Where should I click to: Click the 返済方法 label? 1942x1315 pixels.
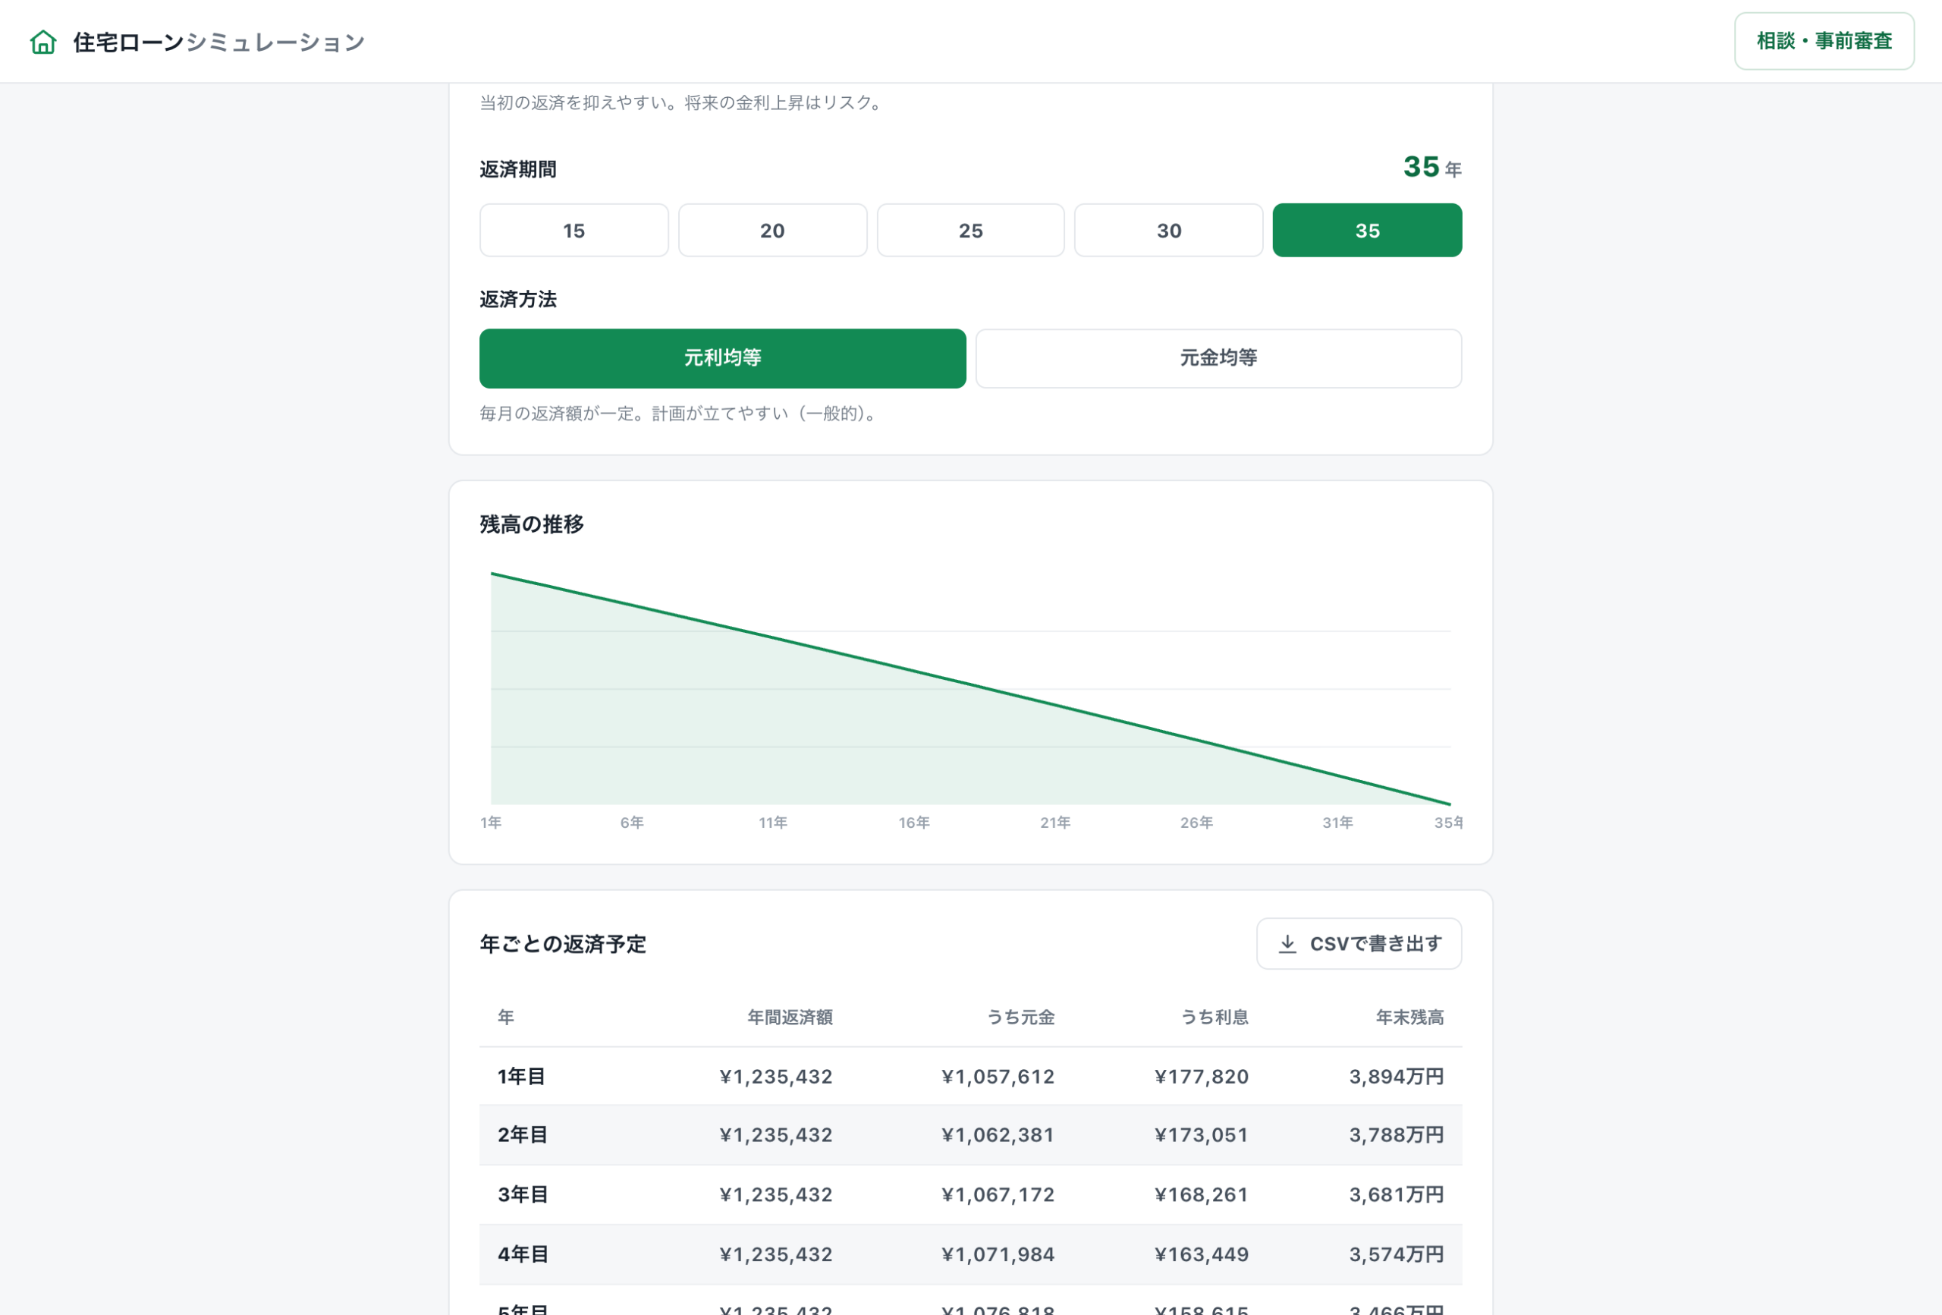coord(518,299)
